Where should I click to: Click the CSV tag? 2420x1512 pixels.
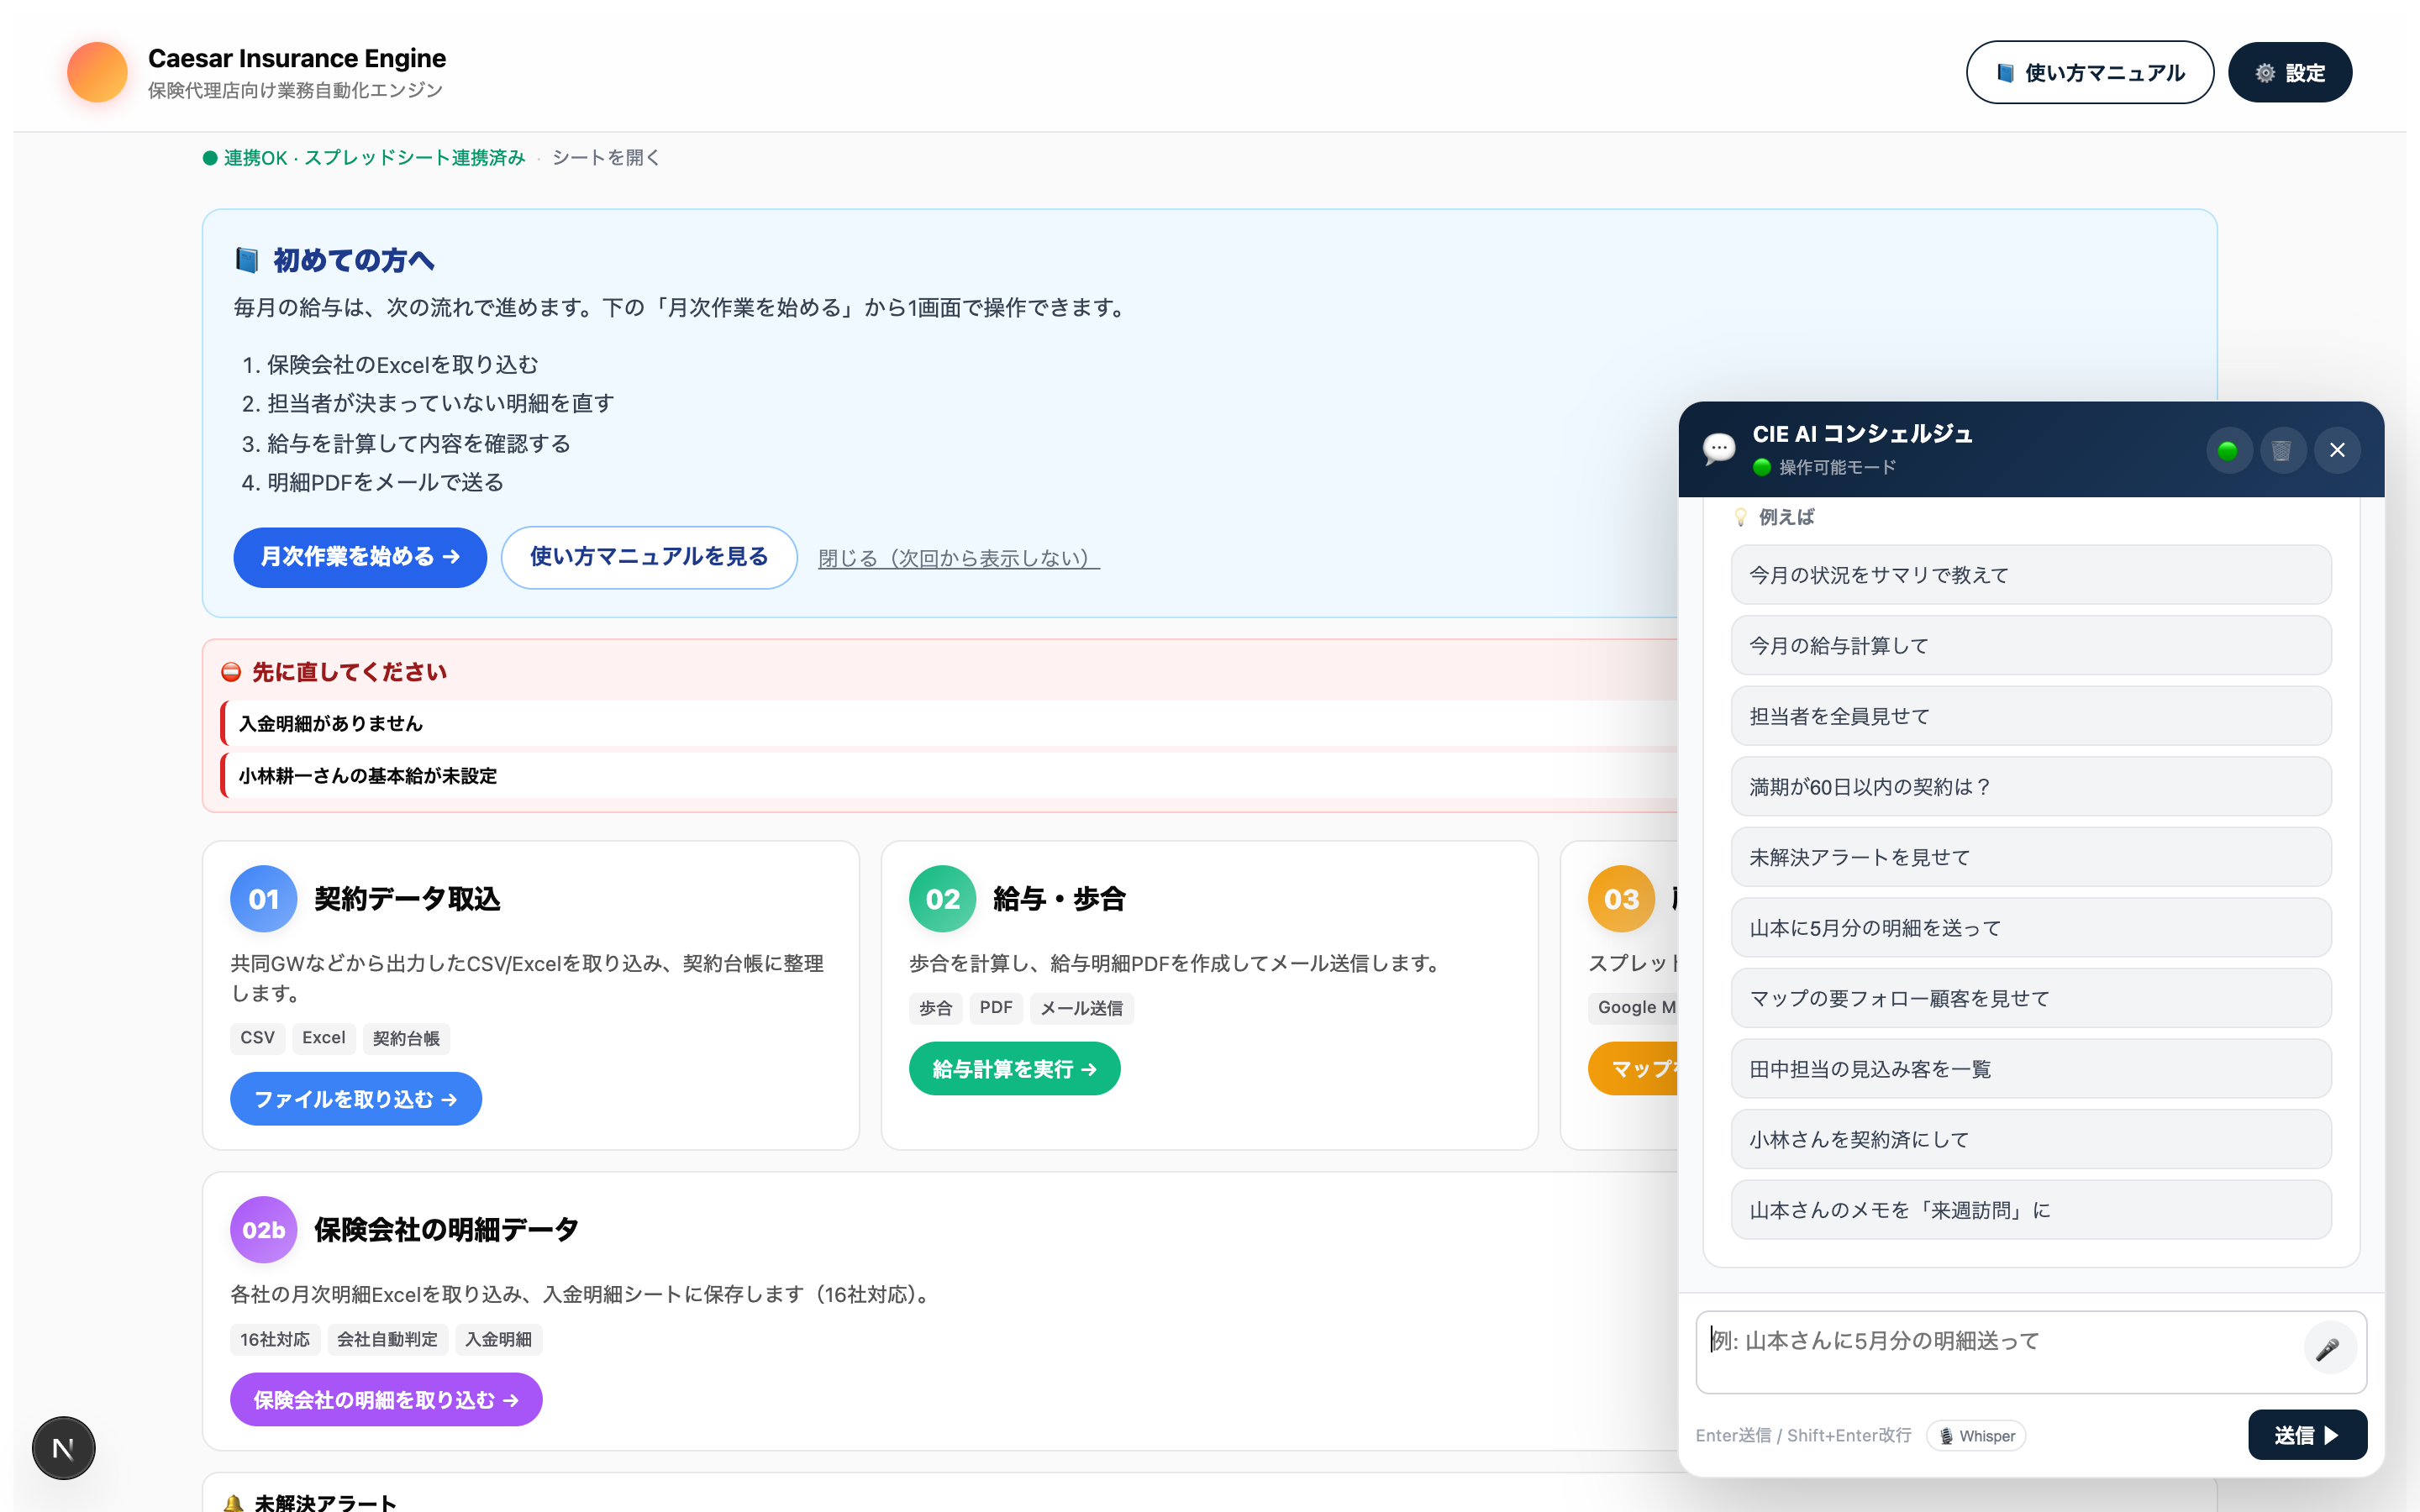click(x=258, y=1038)
